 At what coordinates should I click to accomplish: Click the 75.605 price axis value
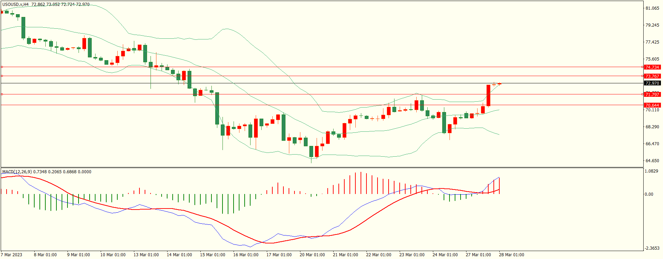click(x=652, y=59)
